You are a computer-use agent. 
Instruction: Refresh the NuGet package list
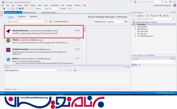point(50,22)
